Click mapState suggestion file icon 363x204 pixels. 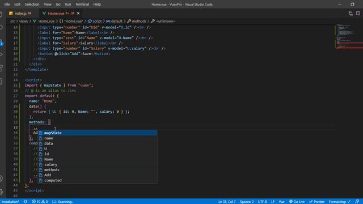click(40, 133)
